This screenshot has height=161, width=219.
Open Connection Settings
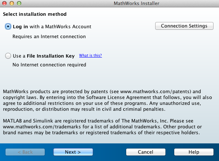(184, 26)
